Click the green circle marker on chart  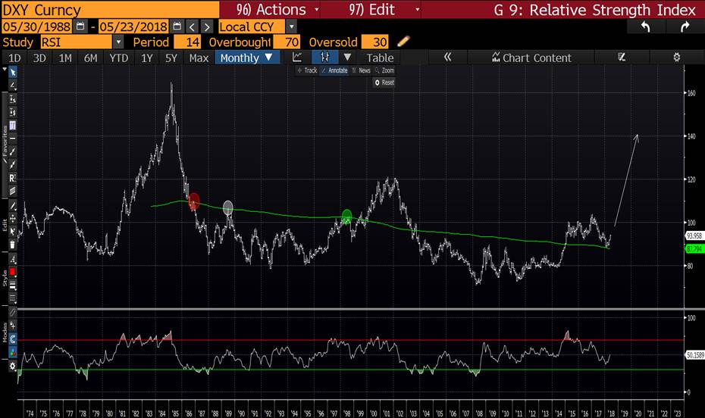pos(346,216)
